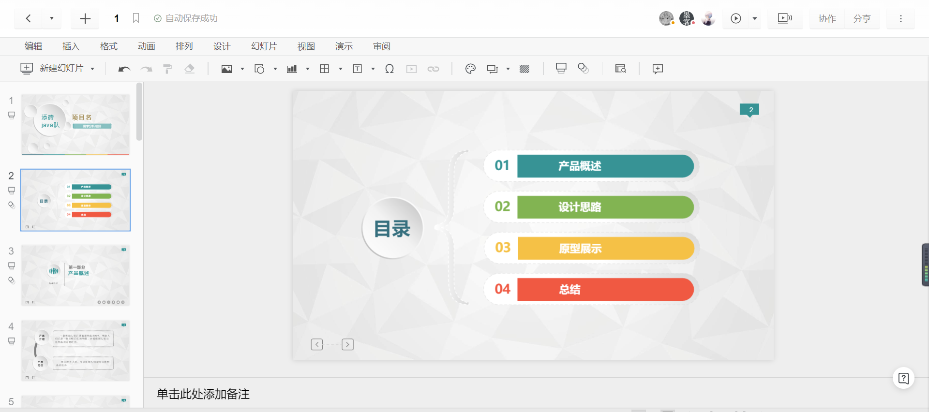
Task: Click the speaker notes toolbar icon
Action: (561, 69)
